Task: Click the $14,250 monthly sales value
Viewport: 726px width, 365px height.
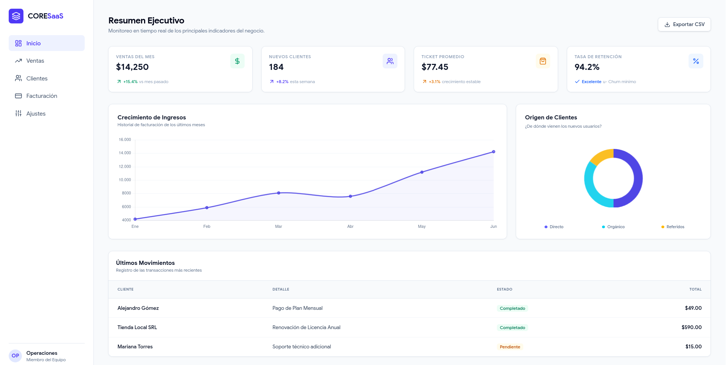Action: click(132, 67)
